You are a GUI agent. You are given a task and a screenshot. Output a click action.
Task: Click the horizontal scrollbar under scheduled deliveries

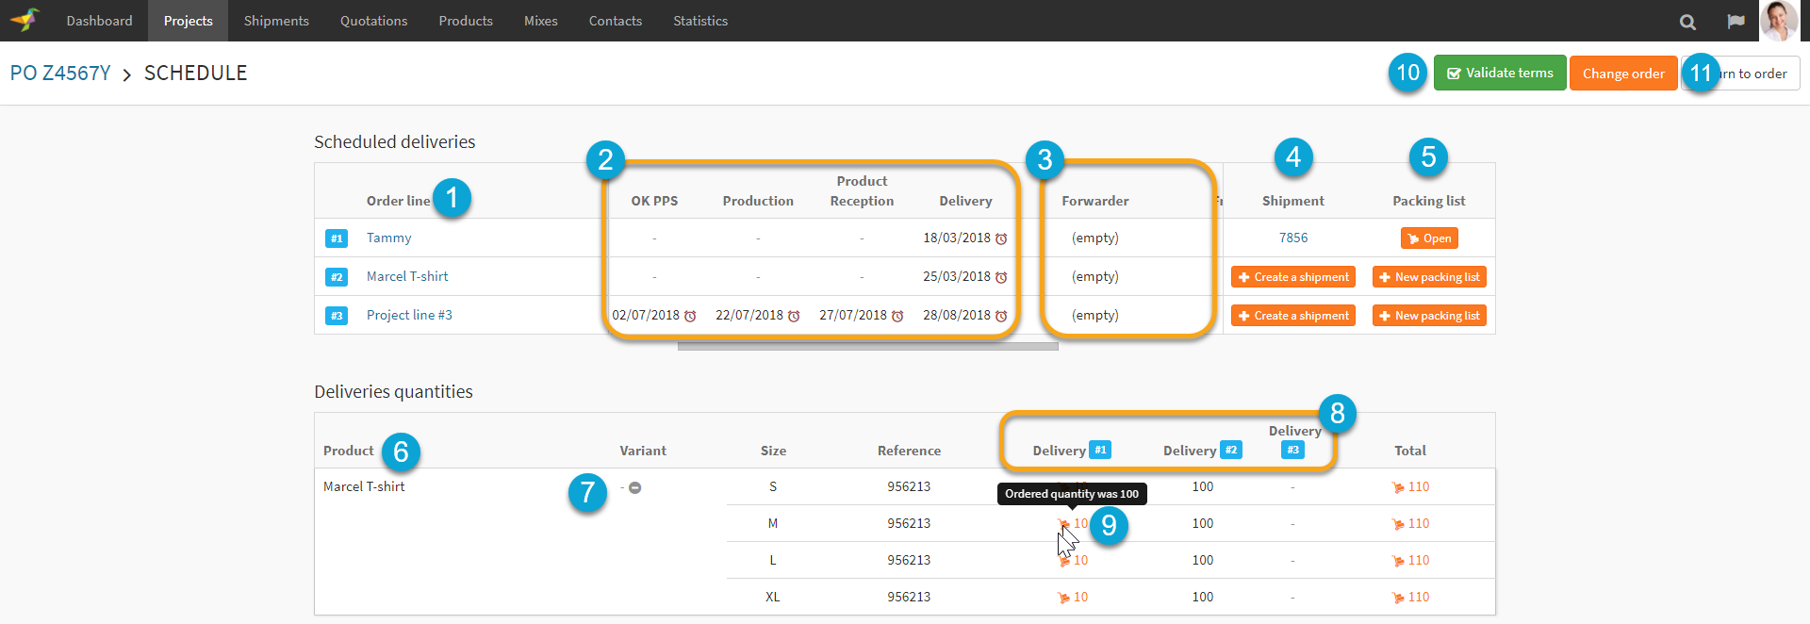[867, 347]
